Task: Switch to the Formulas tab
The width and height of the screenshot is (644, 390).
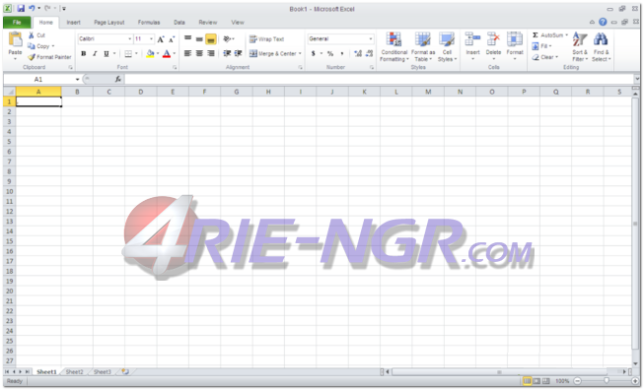Action: point(149,22)
